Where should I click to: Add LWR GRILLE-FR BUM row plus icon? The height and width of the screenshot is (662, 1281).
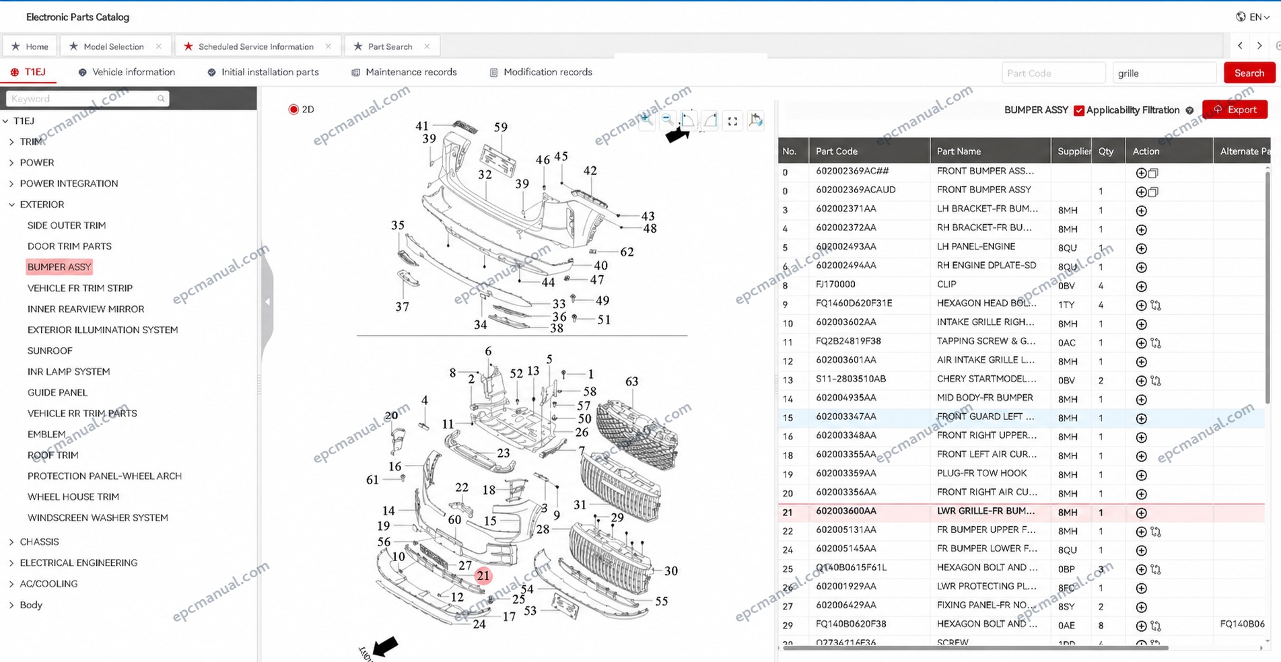pyautogui.click(x=1141, y=513)
